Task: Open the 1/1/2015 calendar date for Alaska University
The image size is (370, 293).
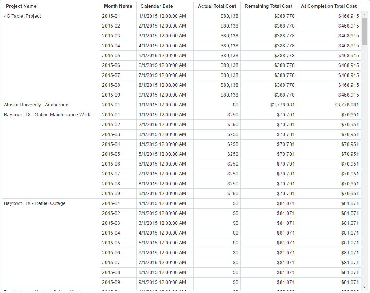Action: pyautogui.click(x=162, y=105)
